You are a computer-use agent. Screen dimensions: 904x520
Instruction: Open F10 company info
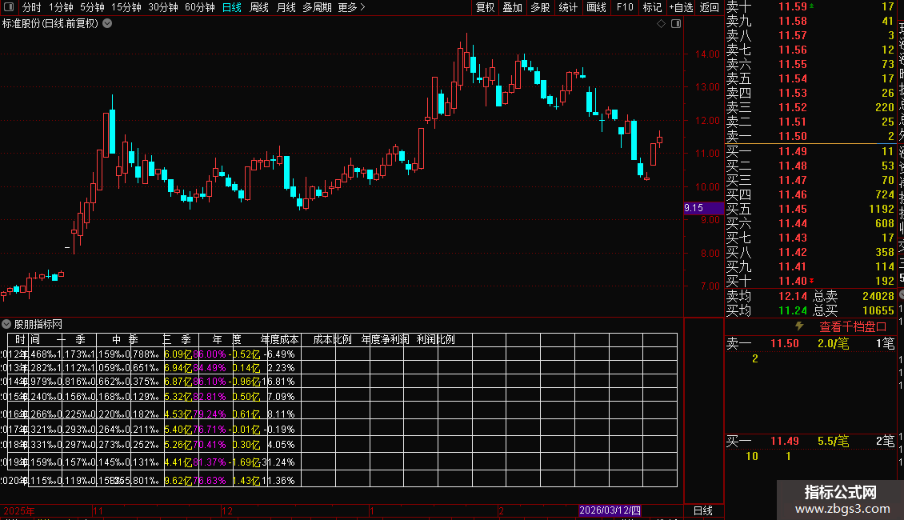tap(625, 7)
